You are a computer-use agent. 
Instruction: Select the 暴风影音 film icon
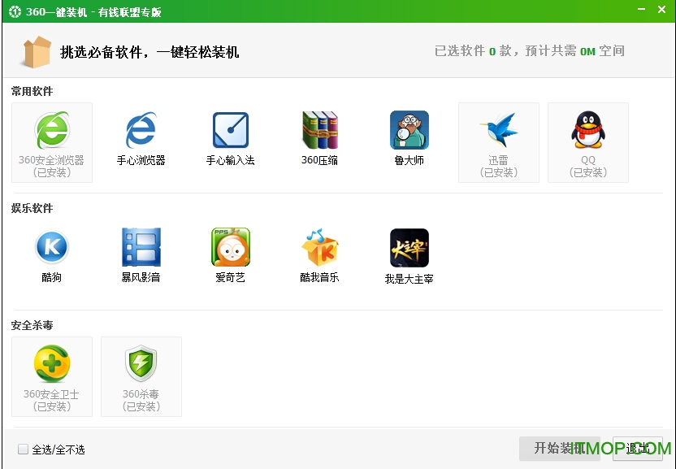click(141, 247)
